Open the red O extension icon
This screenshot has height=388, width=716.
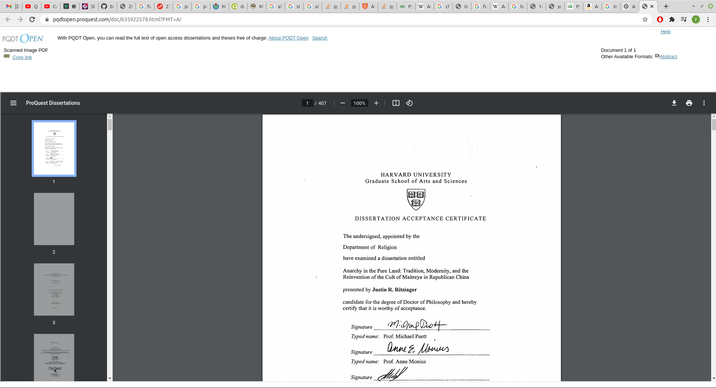[x=660, y=19]
